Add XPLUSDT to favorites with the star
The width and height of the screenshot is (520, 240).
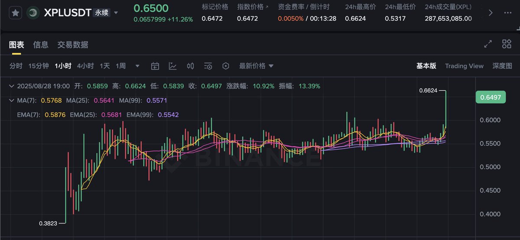click(x=16, y=13)
